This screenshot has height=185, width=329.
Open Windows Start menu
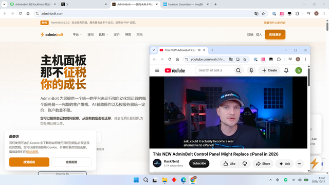(x=136, y=180)
